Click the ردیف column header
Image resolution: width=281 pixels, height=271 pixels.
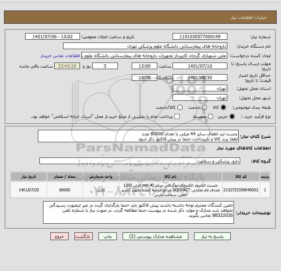(x=265, y=176)
